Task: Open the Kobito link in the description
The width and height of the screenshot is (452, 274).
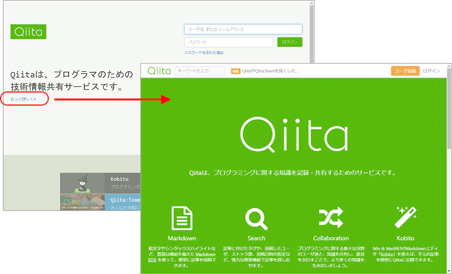Action: pos(386,254)
